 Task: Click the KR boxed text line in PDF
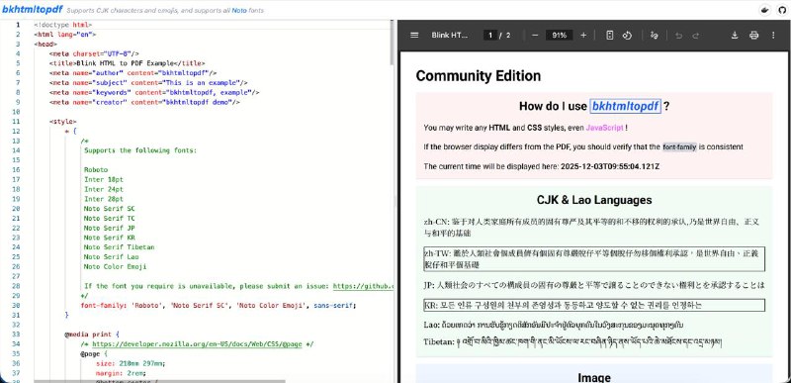594,305
